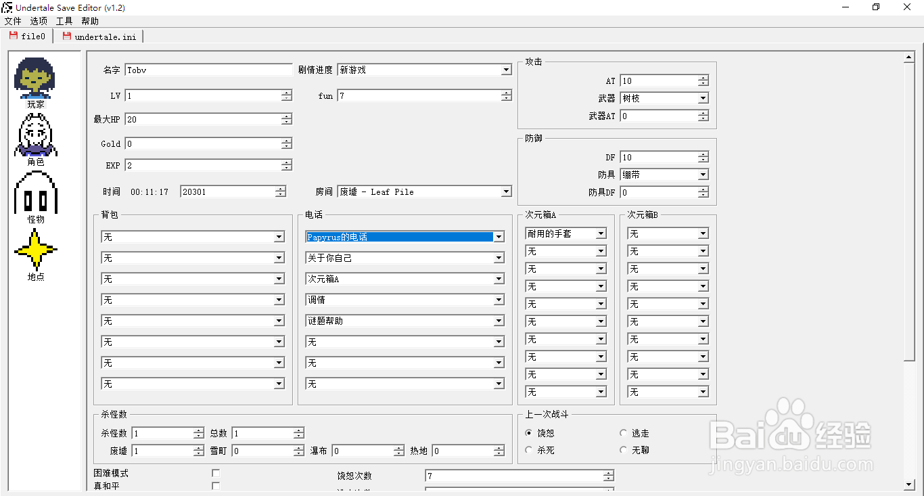The image size is (924, 496).
Task: Select the 饶恕 radio button
Action: point(529,433)
